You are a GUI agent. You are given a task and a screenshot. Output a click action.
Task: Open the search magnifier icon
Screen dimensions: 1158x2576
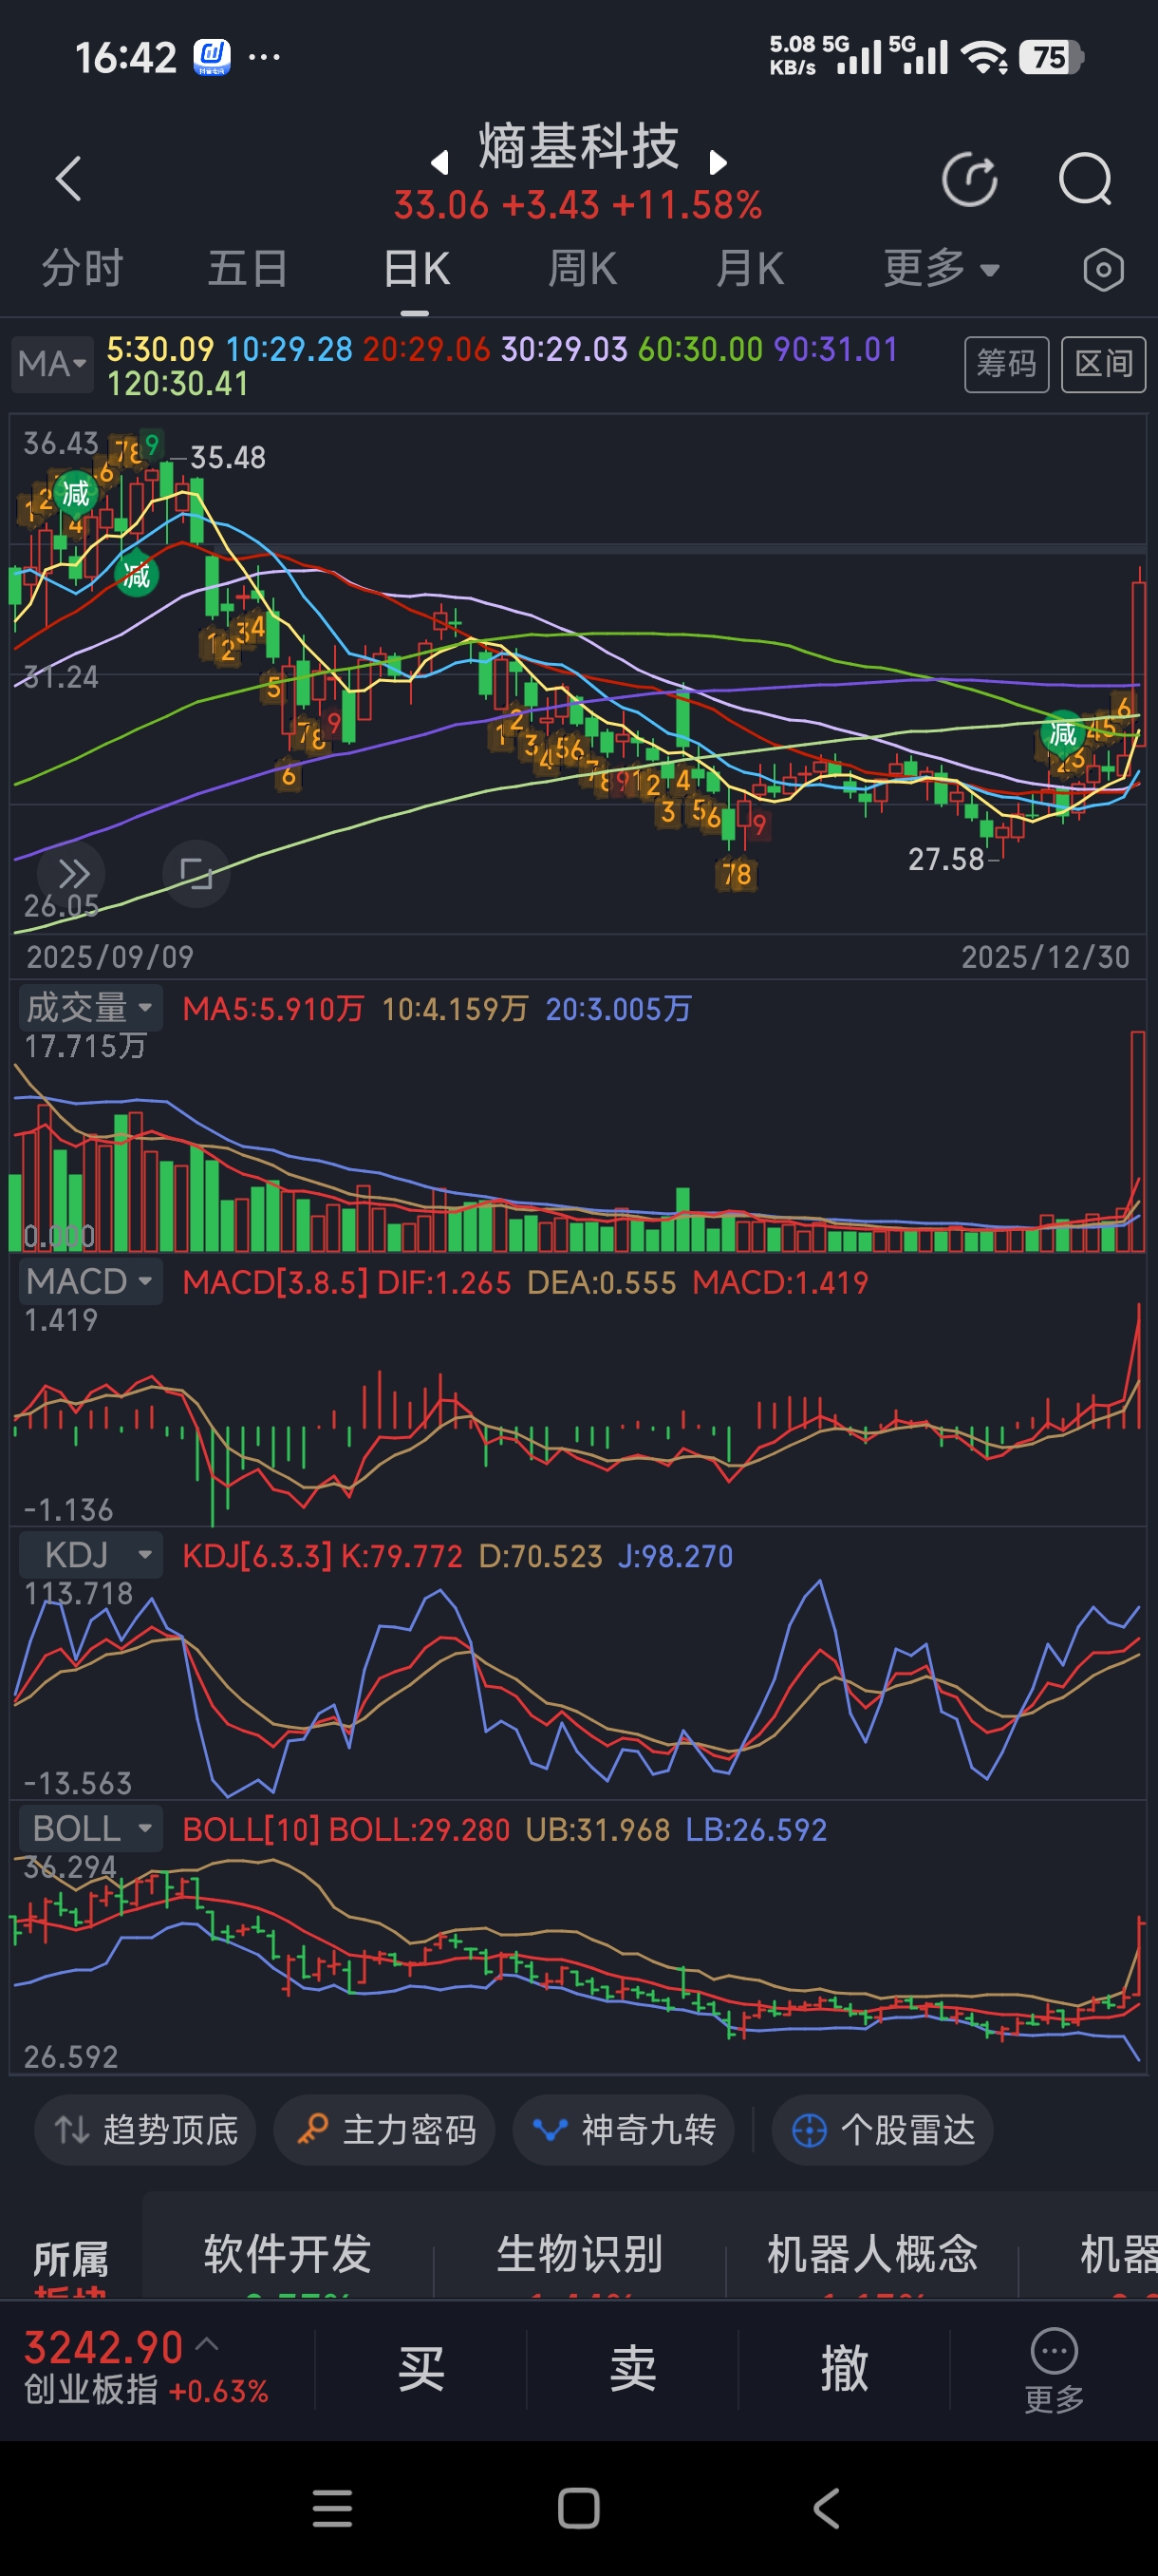click(1085, 180)
